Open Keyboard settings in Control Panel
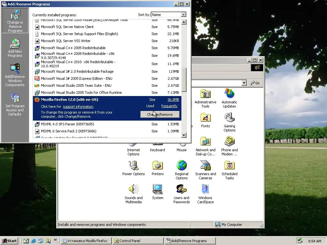 click(x=158, y=148)
